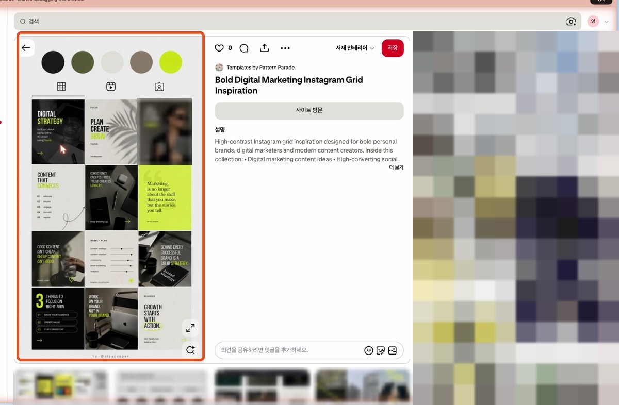Open comments via the speech bubble icon

click(x=245, y=48)
